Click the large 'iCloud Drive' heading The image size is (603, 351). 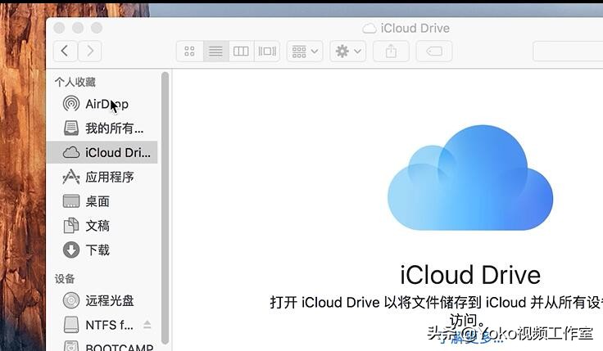(470, 275)
